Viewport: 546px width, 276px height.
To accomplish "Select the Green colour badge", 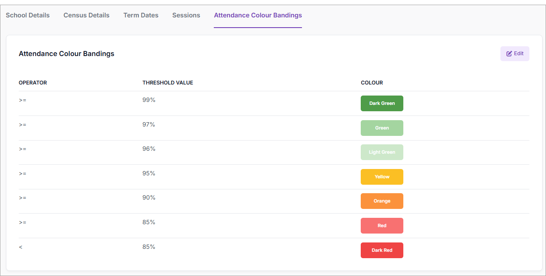I will [382, 128].
